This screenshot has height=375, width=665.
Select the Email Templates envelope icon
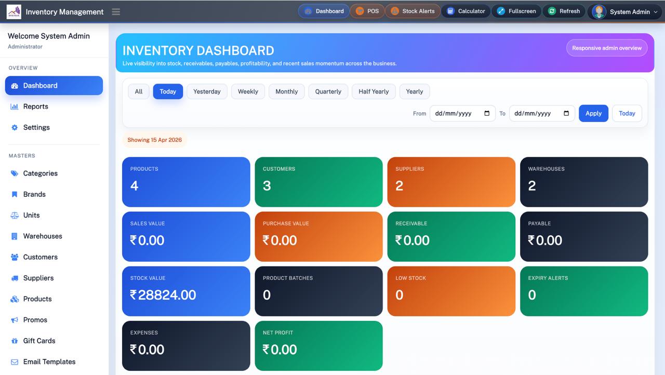click(15, 361)
